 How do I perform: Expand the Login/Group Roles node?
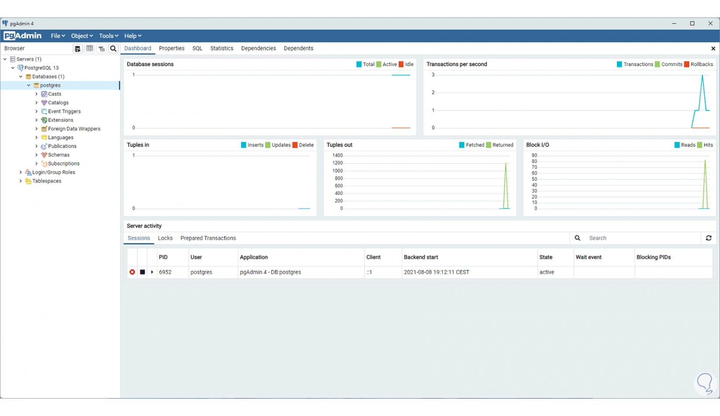click(21, 172)
